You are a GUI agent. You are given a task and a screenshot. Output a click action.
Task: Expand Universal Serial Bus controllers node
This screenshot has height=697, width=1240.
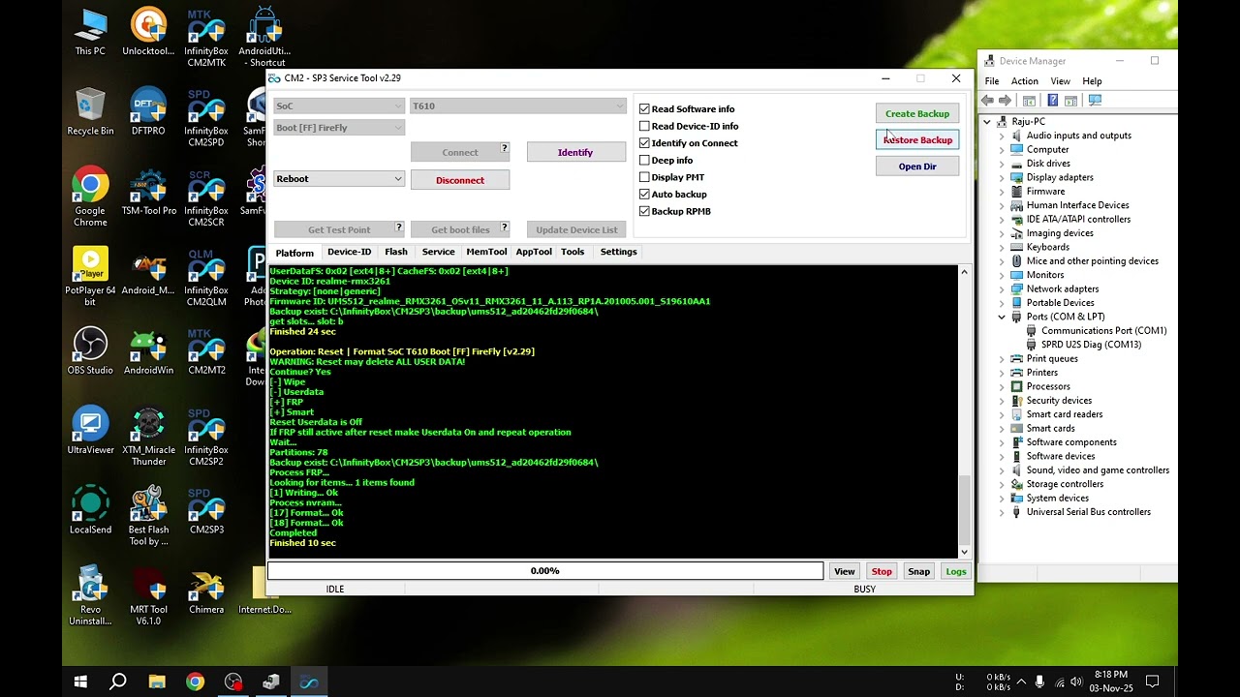pyautogui.click(x=1002, y=512)
